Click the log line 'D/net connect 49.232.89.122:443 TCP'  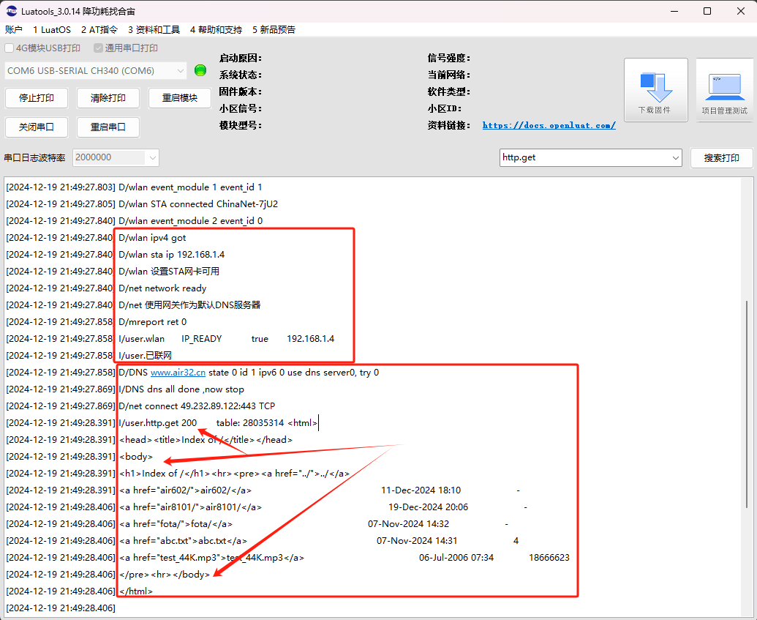tap(197, 406)
